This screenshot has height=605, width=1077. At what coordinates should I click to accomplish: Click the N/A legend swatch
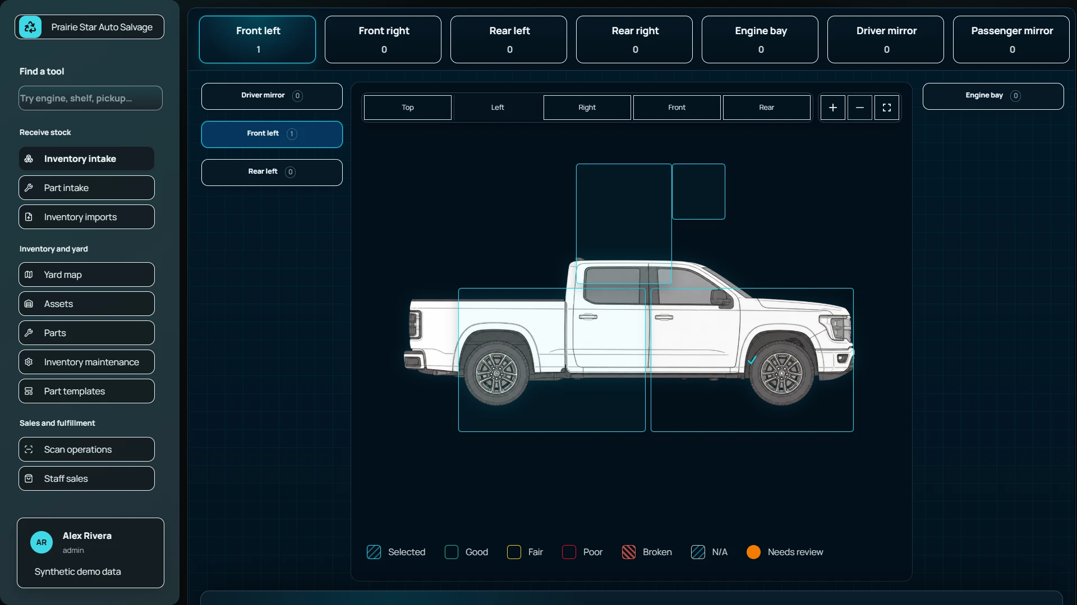click(698, 552)
